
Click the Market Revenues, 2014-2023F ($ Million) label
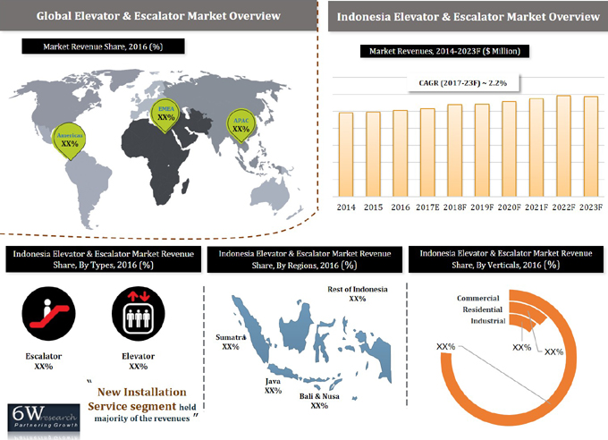[x=444, y=51]
